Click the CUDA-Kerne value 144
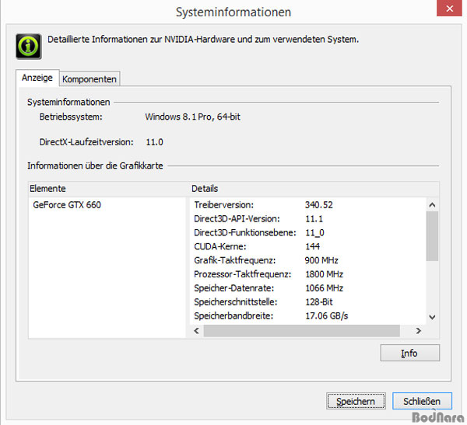Screen dimensions: 467x425 tap(313, 246)
